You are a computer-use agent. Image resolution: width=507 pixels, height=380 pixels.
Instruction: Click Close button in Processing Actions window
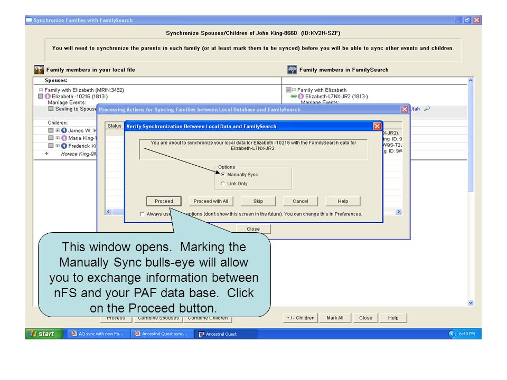[x=253, y=229]
